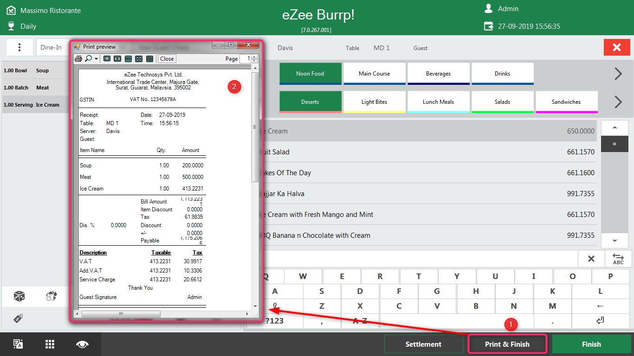Click the printer icon in Print preview
Image resolution: width=634 pixels, height=356 pixels.
pyautogui.click(x=78, y=59)
